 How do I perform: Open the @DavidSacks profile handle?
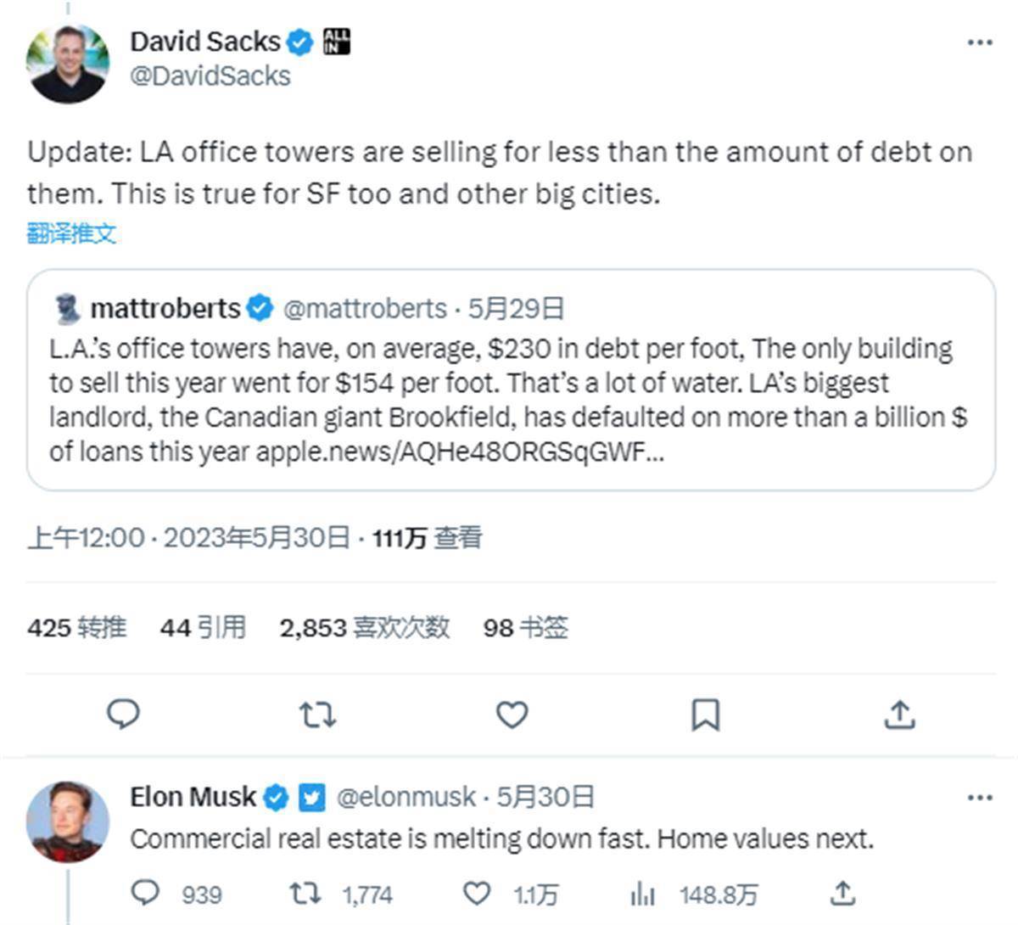pos(210,76)
